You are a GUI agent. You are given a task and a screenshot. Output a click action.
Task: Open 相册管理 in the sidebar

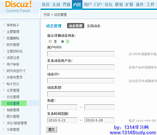pos(13,110)
